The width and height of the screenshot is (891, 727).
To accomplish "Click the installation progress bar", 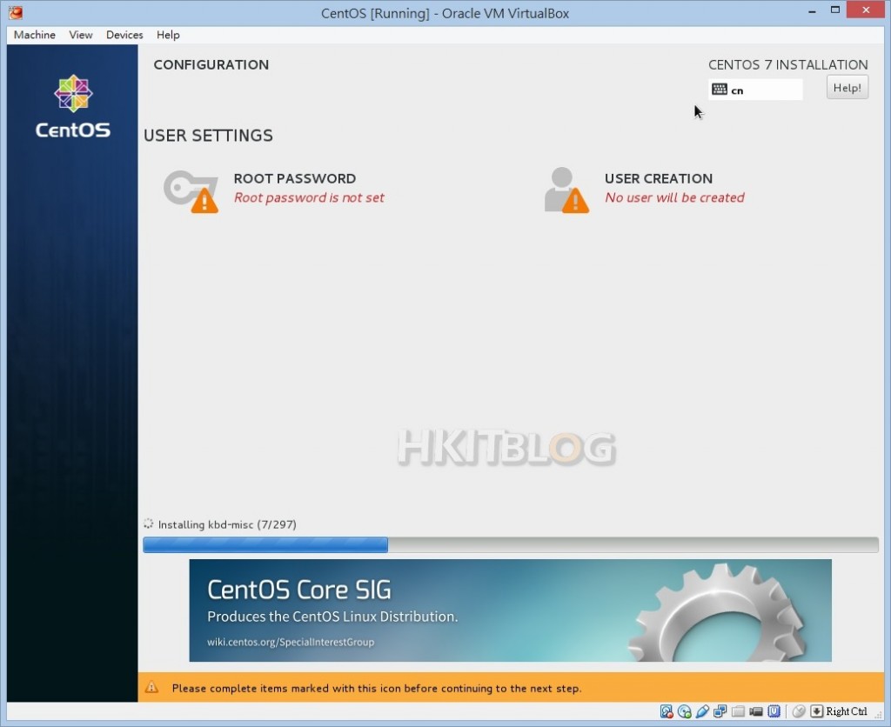I will [x=510, y=544].
